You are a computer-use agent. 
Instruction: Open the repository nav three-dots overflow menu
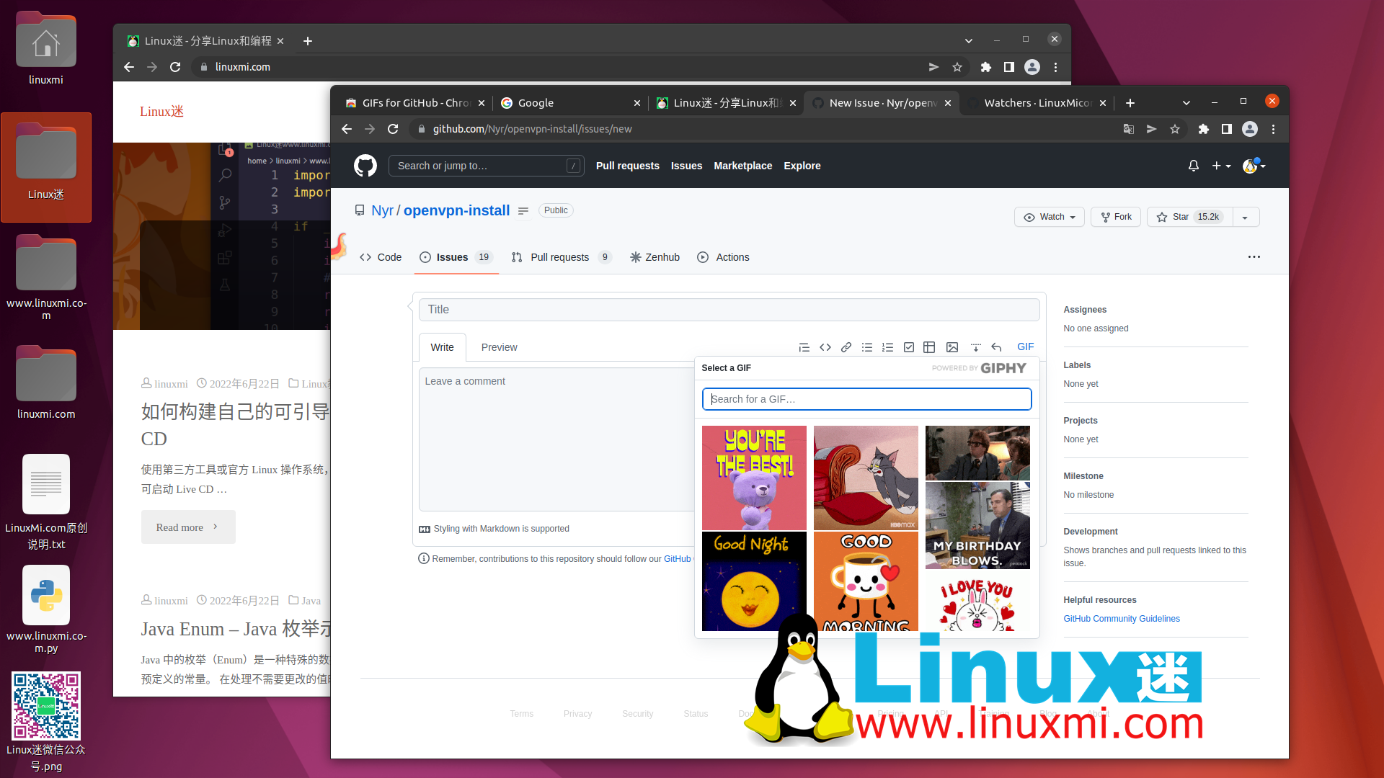[x=1254, y=257]
